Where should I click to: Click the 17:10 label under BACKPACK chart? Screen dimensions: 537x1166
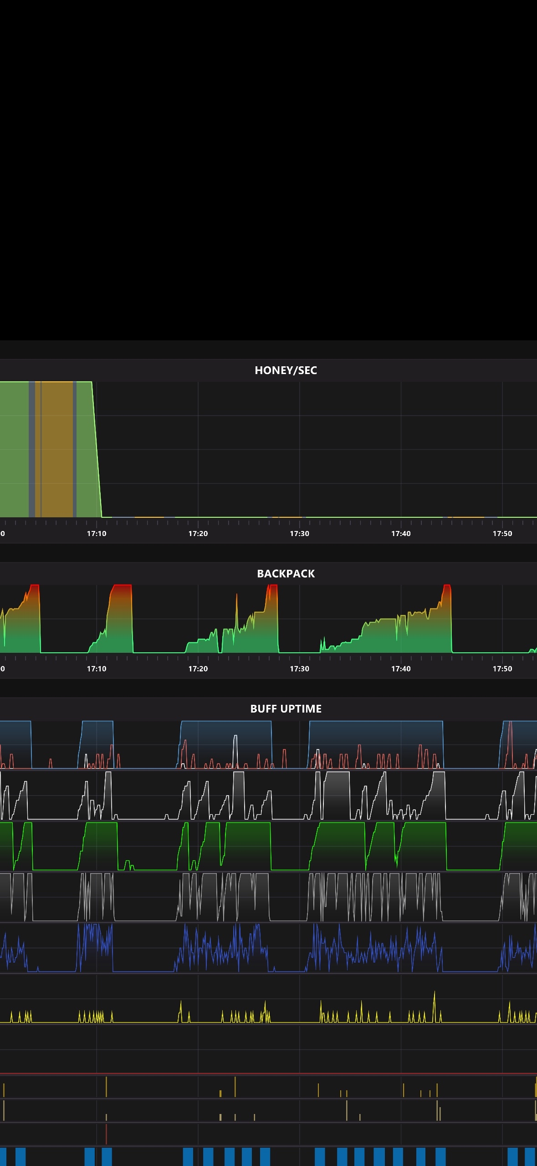pyautogui.click(x=97, y=669)
